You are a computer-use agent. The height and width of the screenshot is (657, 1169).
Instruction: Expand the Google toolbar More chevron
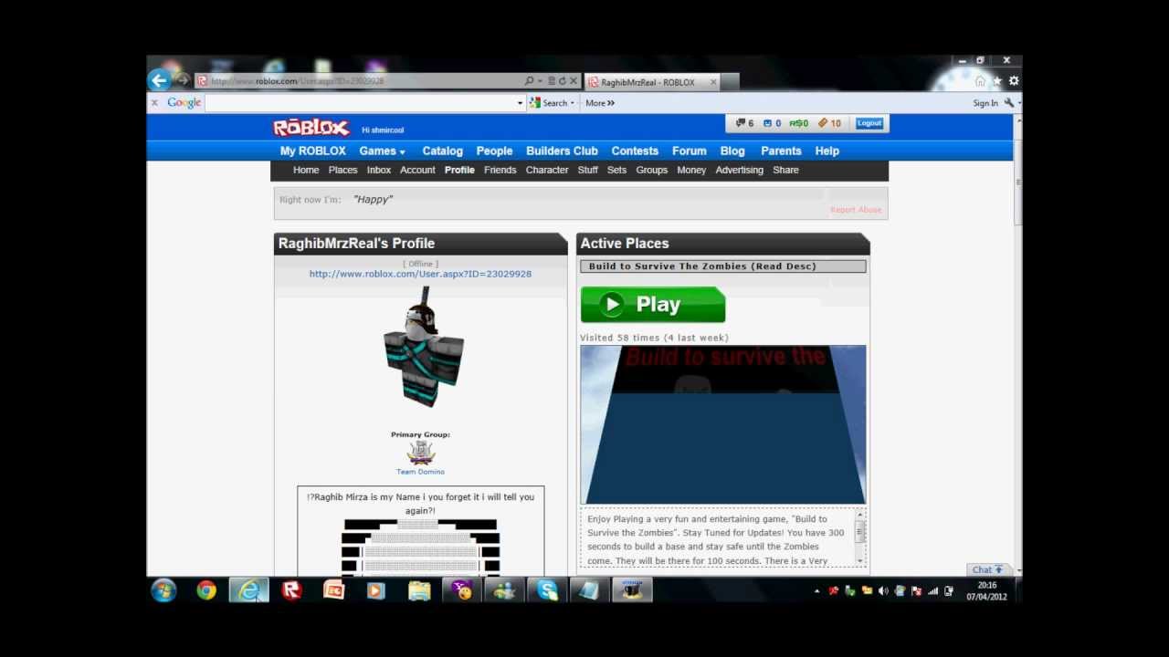click(x=610, y=103)
